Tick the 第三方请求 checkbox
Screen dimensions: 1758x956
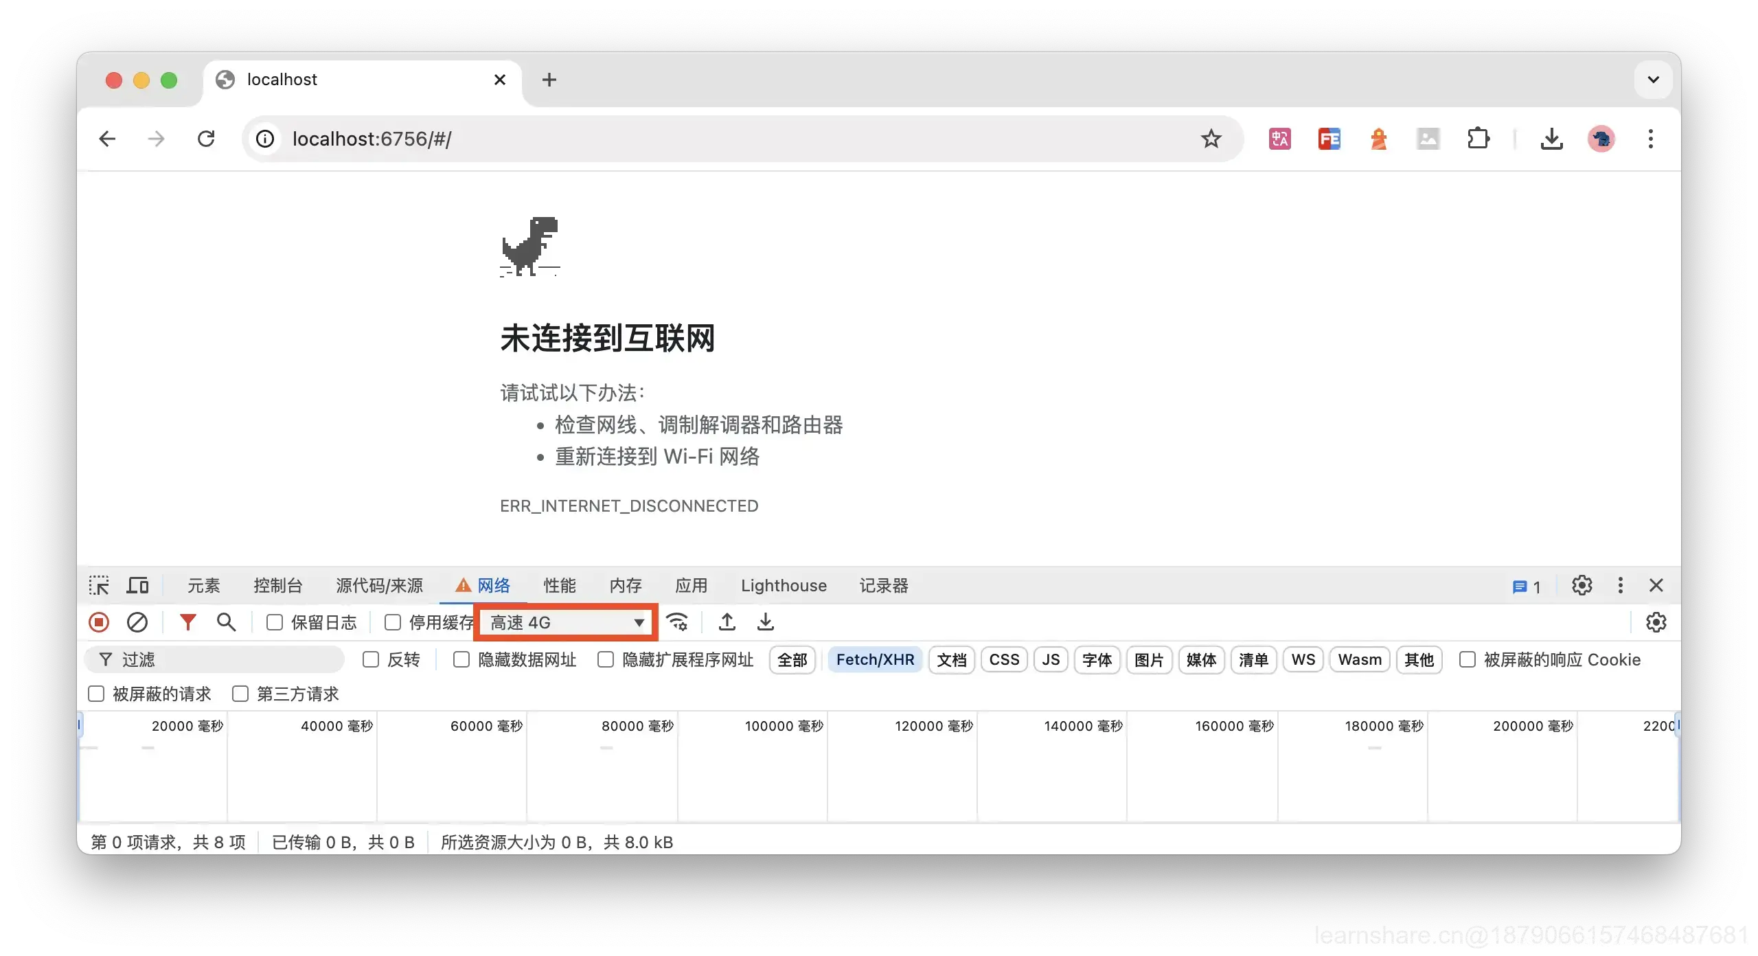[x=240, y=694]
